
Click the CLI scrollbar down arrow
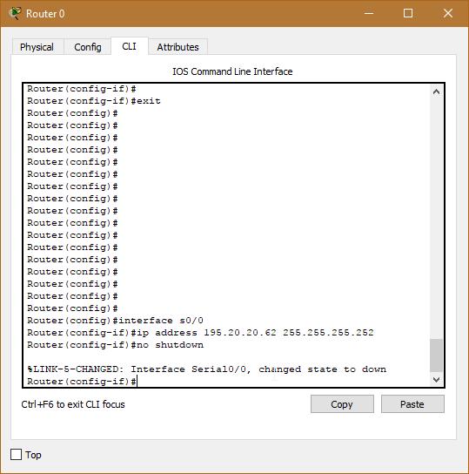[436, 379]
